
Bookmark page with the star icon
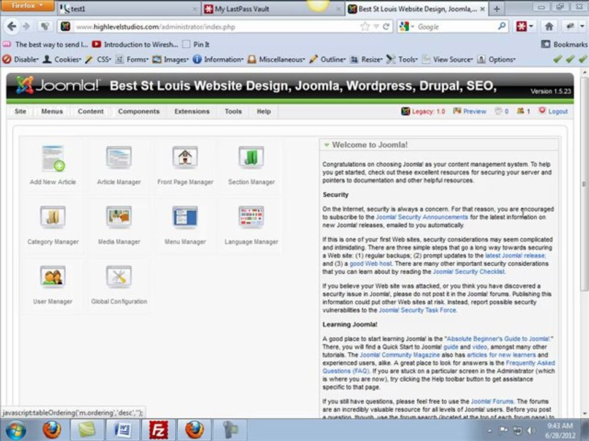364,26
